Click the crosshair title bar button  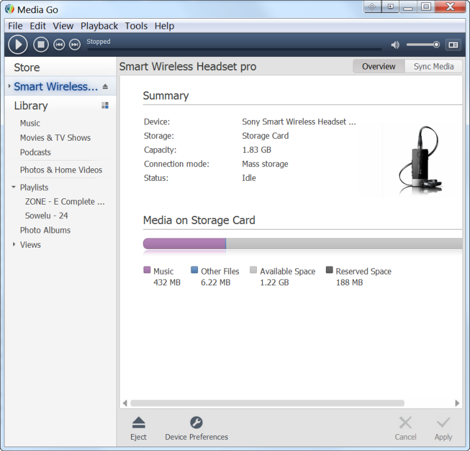pyautogui.click(x=372, y=7)
